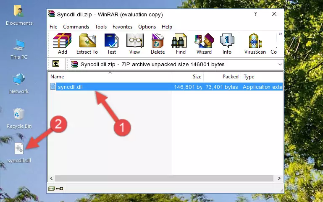The image size is (323, 202).
Task: Click the key password icon in status bar
Action: click(60, 189)
